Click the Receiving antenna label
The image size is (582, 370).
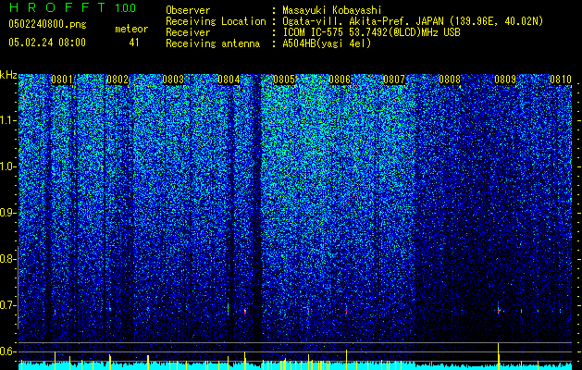213,43
